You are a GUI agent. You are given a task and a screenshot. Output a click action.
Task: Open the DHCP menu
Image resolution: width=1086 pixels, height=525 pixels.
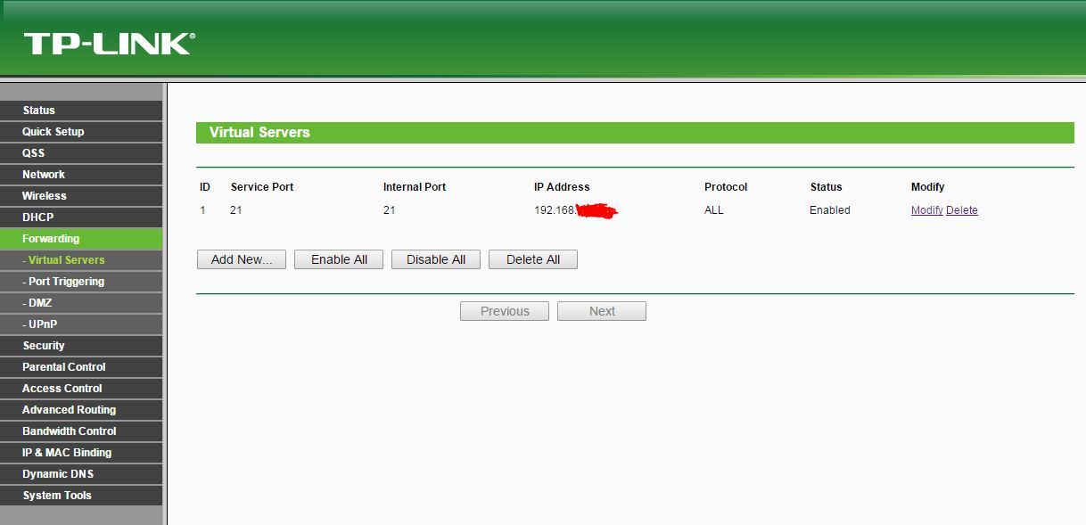click(81, 217)
